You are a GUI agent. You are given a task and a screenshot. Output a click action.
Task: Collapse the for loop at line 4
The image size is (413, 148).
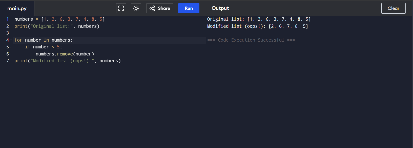(x=11, y=40)
